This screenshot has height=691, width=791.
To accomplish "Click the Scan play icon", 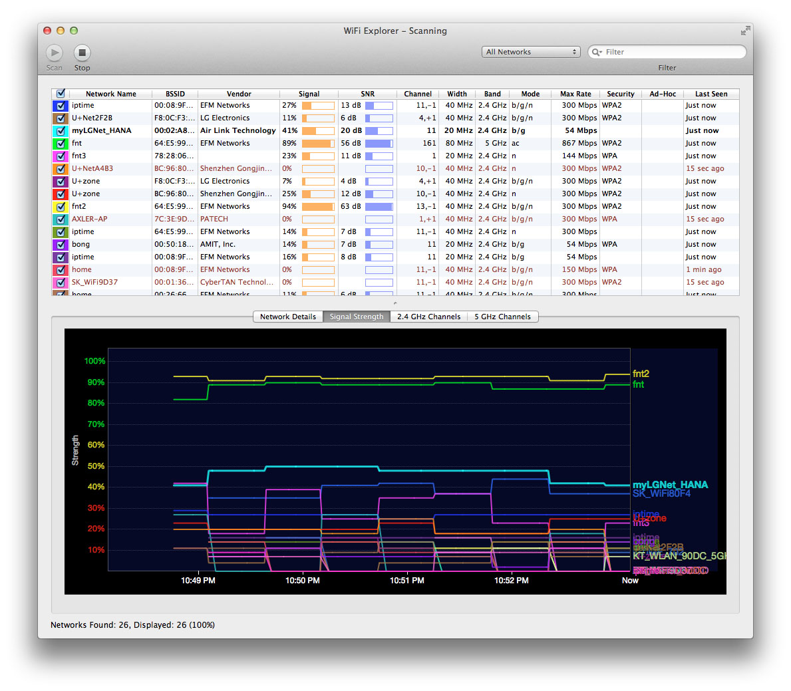I will [x=55, y=53].
